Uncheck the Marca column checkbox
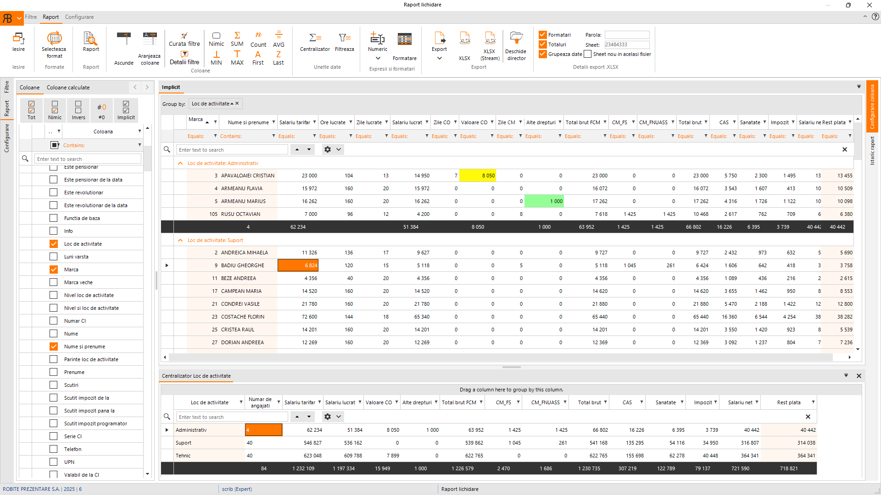This screenshot has width=881, height=495. (x=54, y=269)
